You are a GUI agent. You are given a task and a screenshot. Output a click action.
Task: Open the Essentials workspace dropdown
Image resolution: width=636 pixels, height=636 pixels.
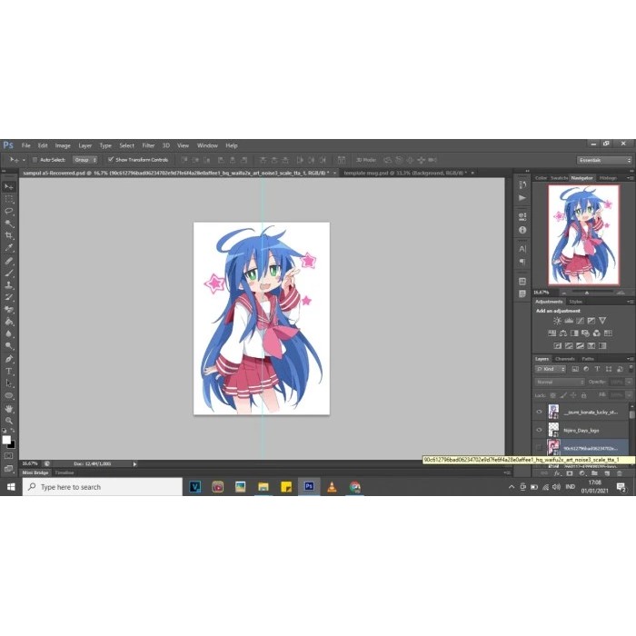pos(604,160)
